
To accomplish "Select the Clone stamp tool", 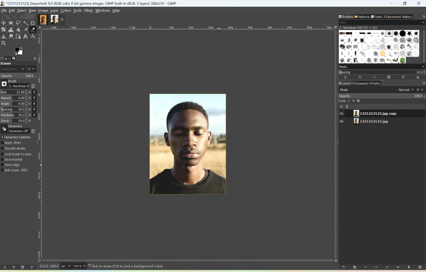I will click(4, 36).
